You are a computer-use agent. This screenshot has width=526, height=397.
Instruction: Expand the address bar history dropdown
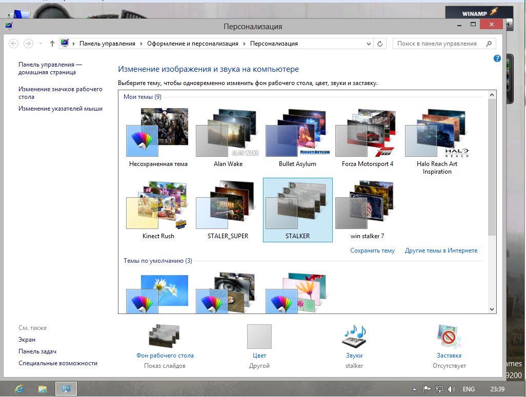click(369, 44)
